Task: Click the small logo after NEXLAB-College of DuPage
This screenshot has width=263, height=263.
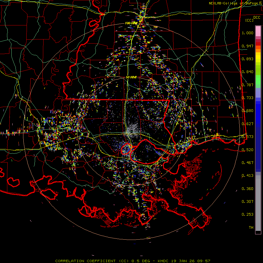Action: point(260,3)
